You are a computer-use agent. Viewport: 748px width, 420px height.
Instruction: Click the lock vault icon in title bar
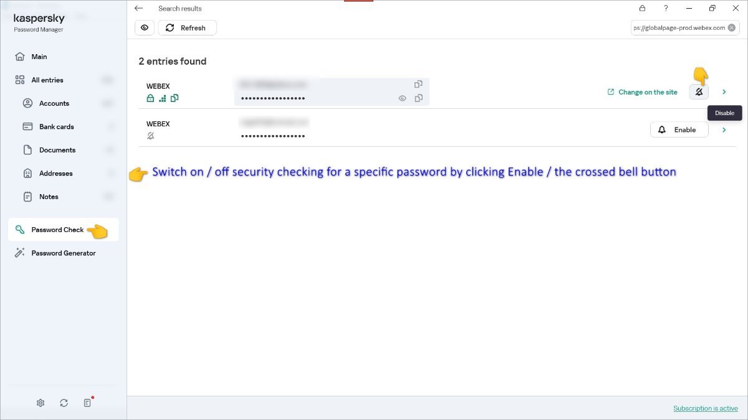click(642, 9)
